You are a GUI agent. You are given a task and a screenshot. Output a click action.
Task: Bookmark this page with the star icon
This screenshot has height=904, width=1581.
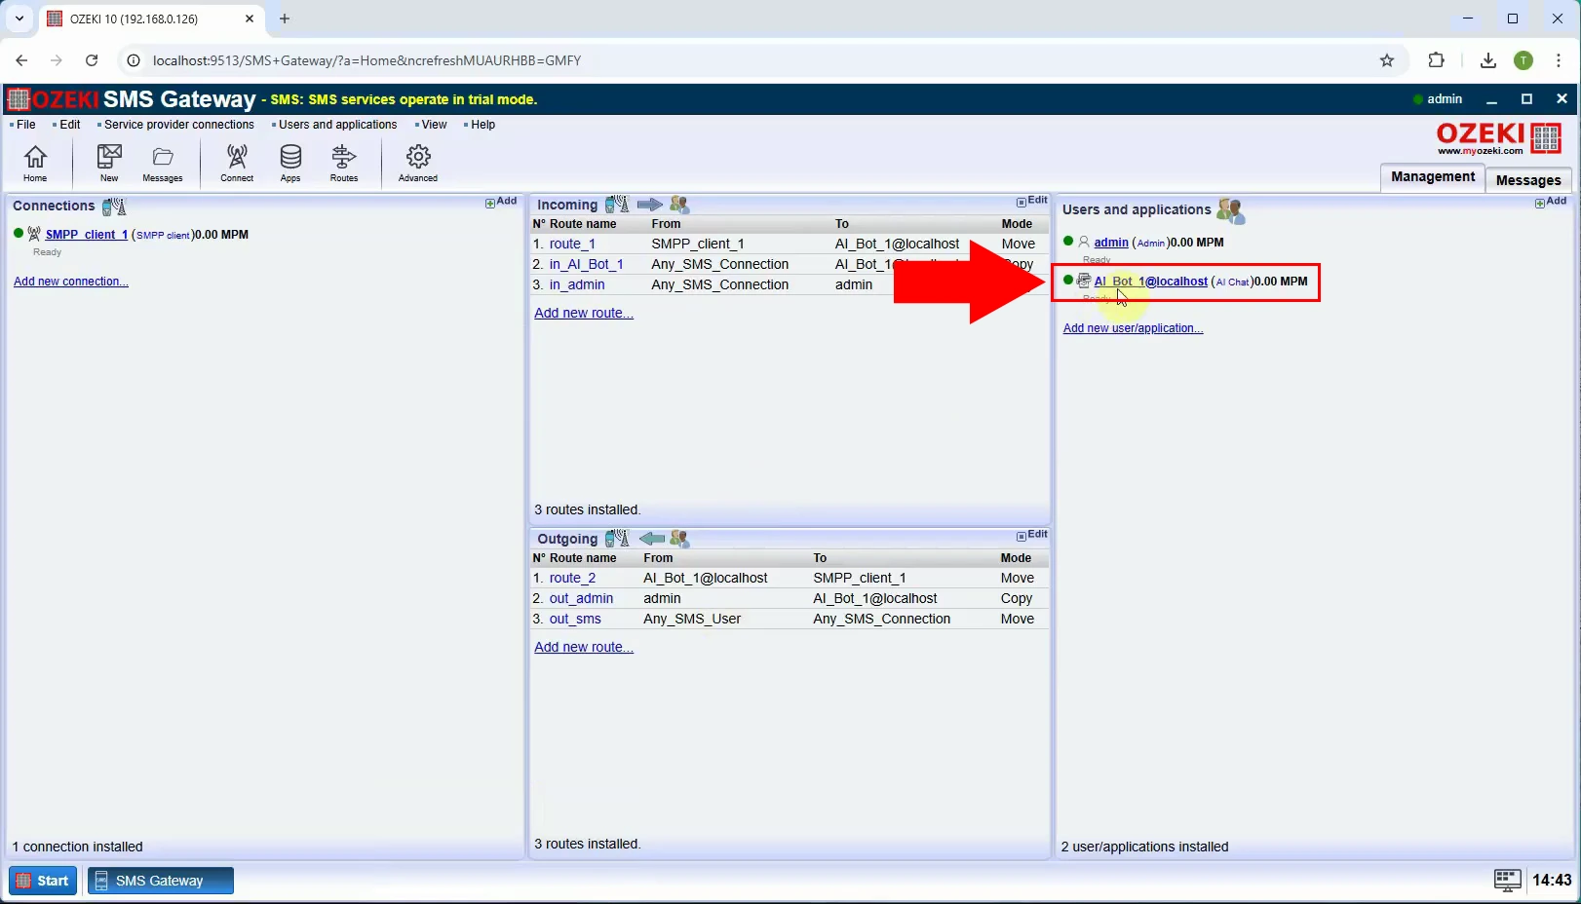point(1387,60)
